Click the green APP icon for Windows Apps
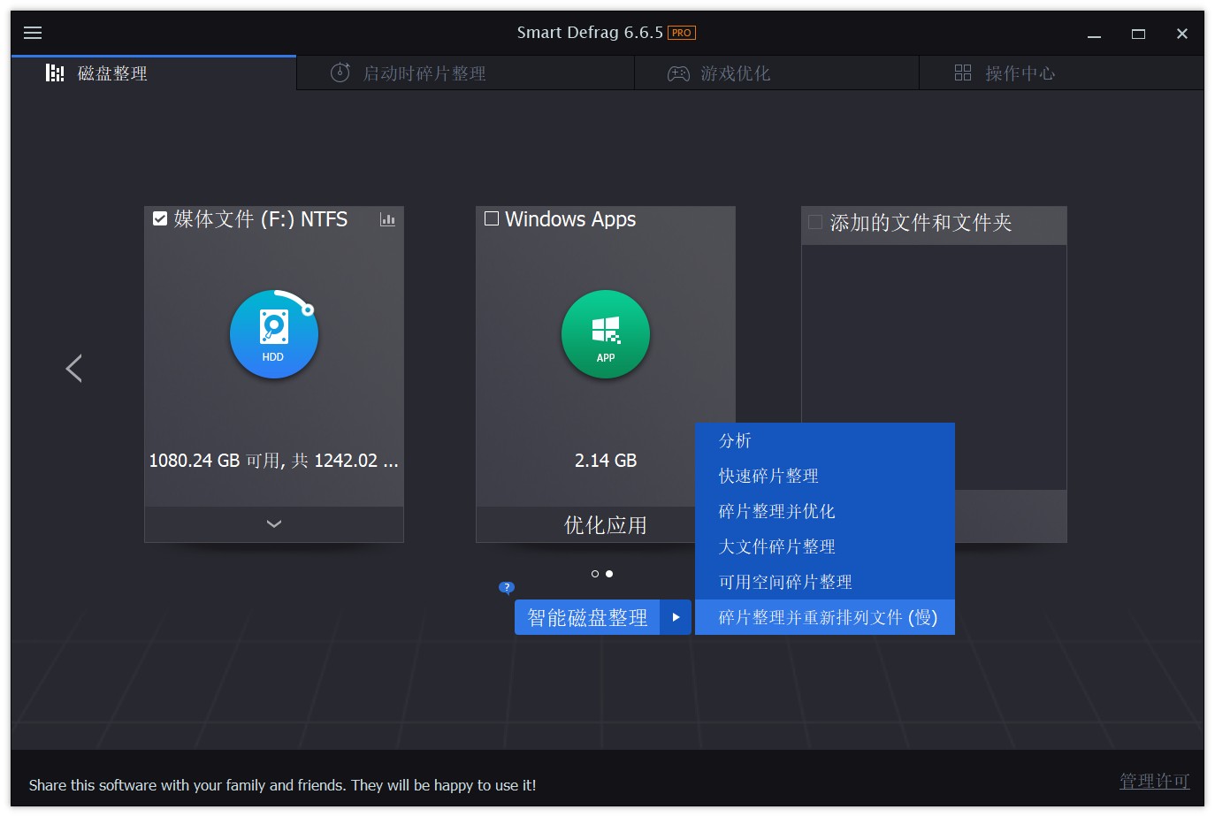The width and height of the screenshot is (1215, 817). tap(605, 334)
